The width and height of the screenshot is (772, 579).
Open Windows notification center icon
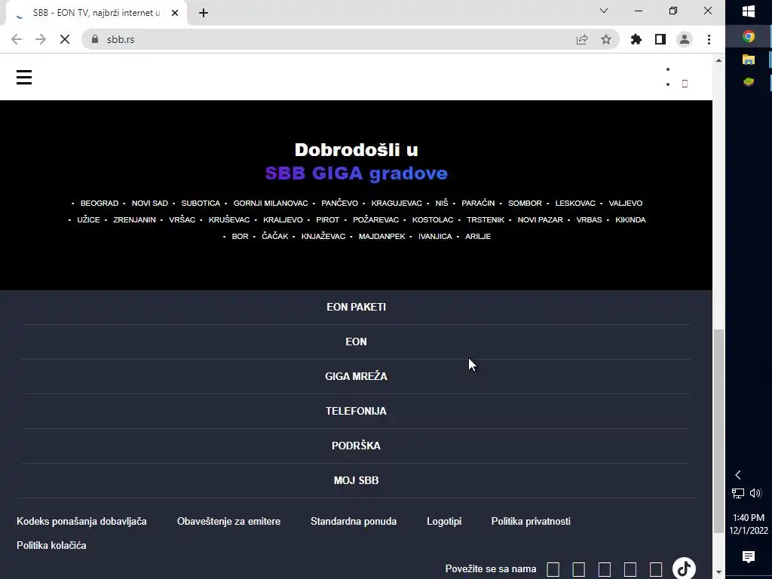click(x=749, y=556)
